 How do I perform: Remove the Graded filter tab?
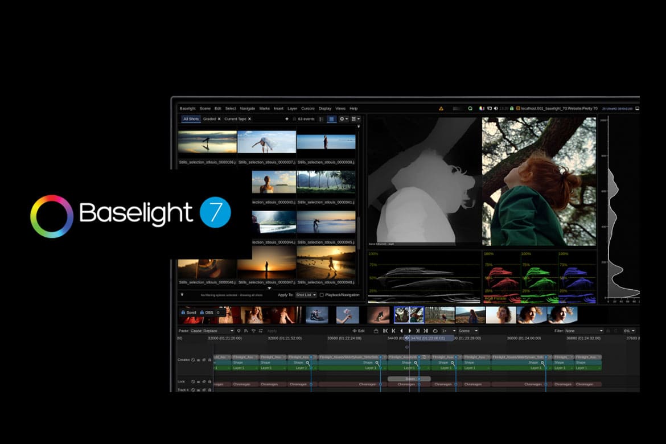pos(219,119)
